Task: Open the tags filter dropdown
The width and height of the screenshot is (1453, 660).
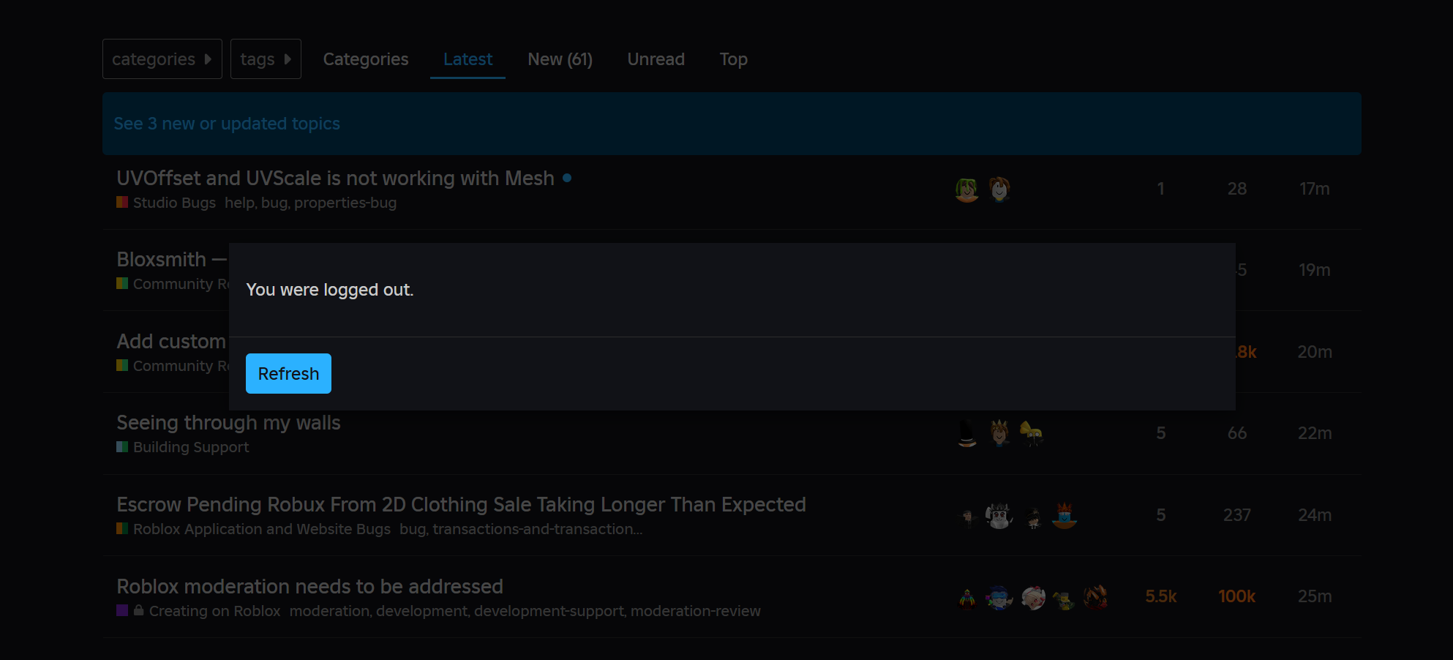Action: (x=266, y=59)
